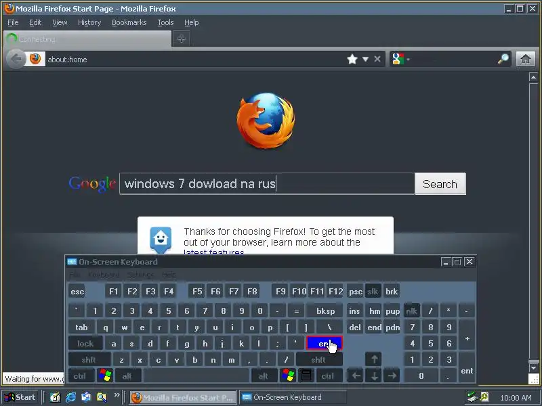
Task: Open the address bar history dropdown arrow
Action: click(365, 60)
